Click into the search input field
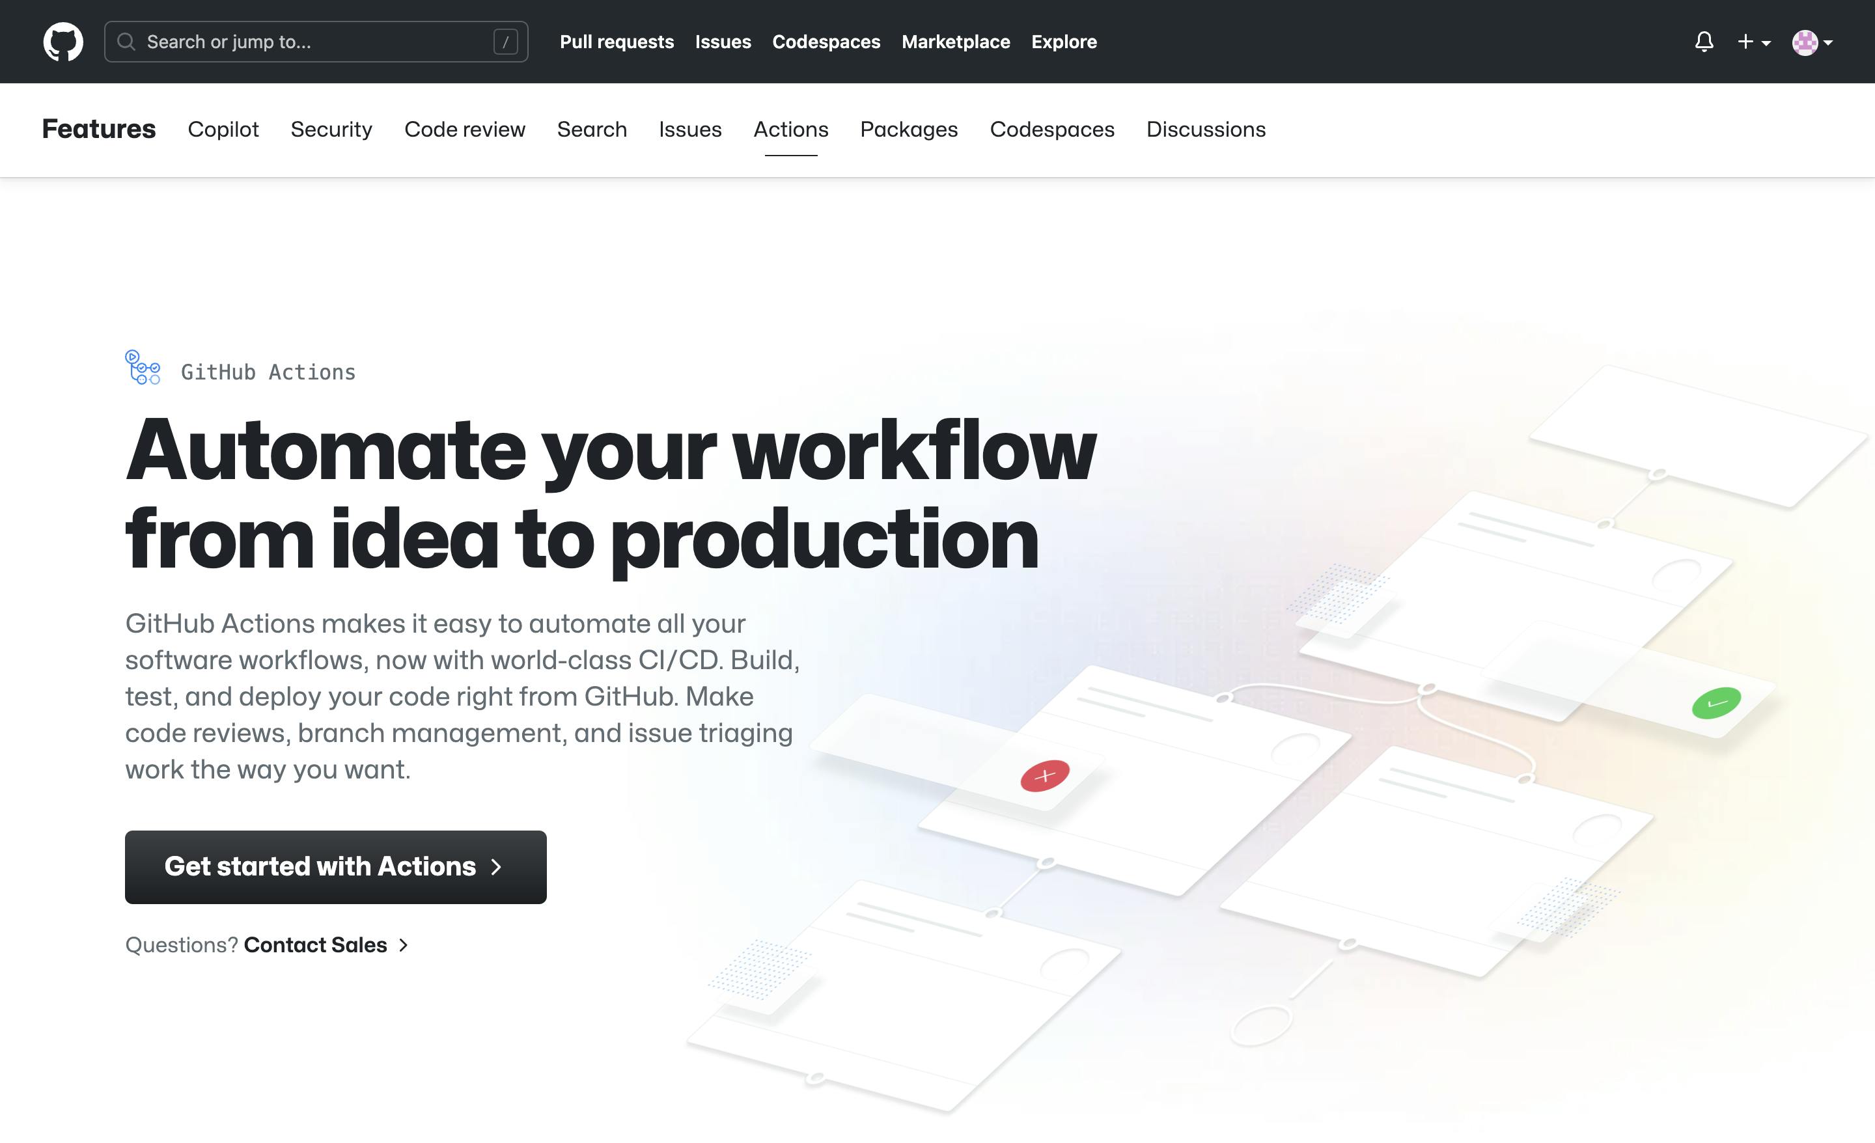This screenshot has height=1143, width=1875. (x=313, y=40)
